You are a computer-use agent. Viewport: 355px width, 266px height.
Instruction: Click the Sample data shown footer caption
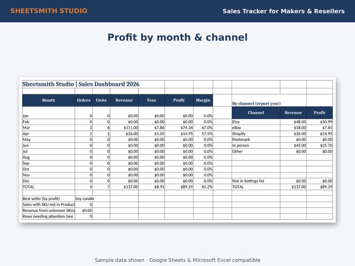177,260
